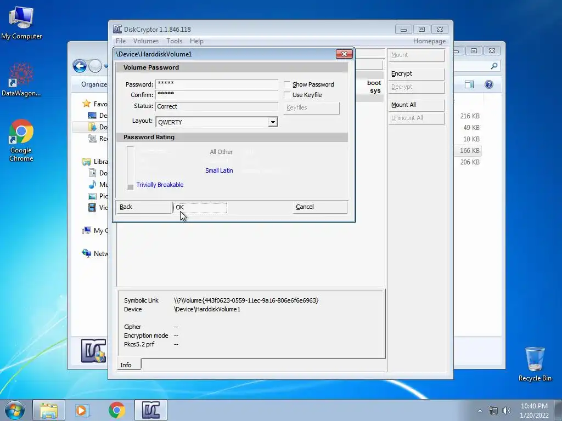The image size is (562, 421).
Task: Launch Windows Media Player from taskbar
Action: pos(82,410)
